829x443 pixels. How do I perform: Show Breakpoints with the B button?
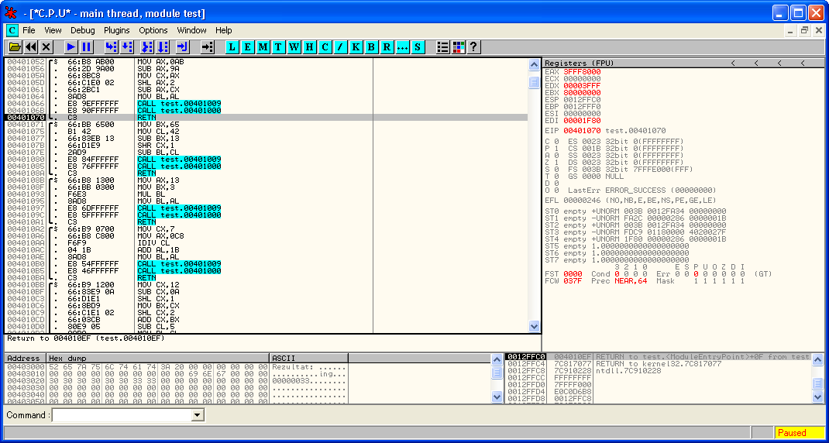372,47
